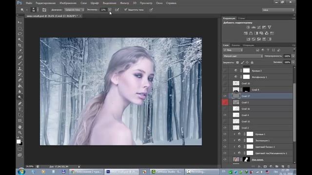This screenshot has width=312, height=175.
Task: Select the Move tool
Action: pyautogui.click(x=19, y=22)
